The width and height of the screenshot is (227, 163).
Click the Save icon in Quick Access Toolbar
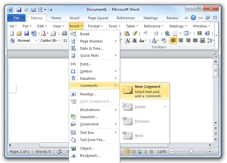pyautogui.click(x=19, y=10)
